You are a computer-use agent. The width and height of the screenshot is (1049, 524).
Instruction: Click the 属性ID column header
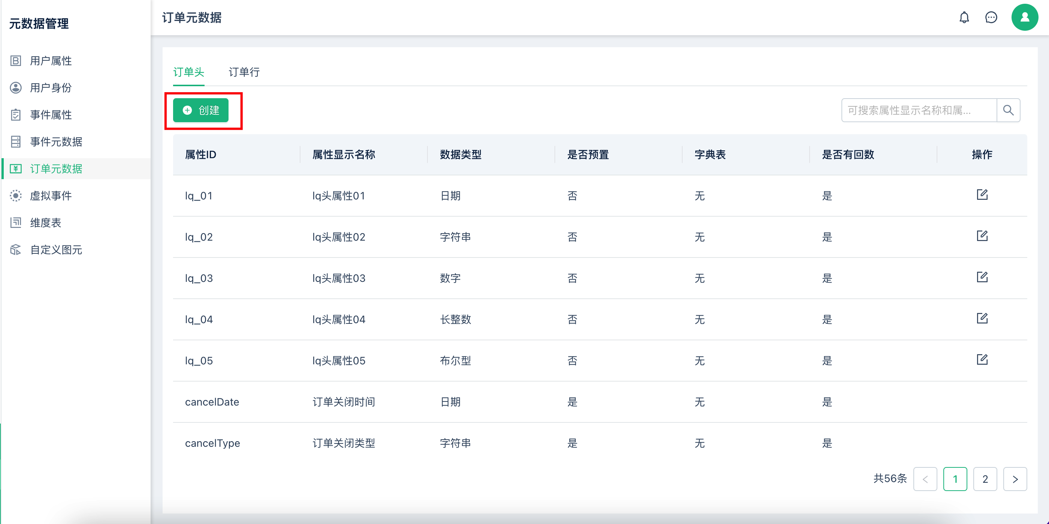(200, 154)
